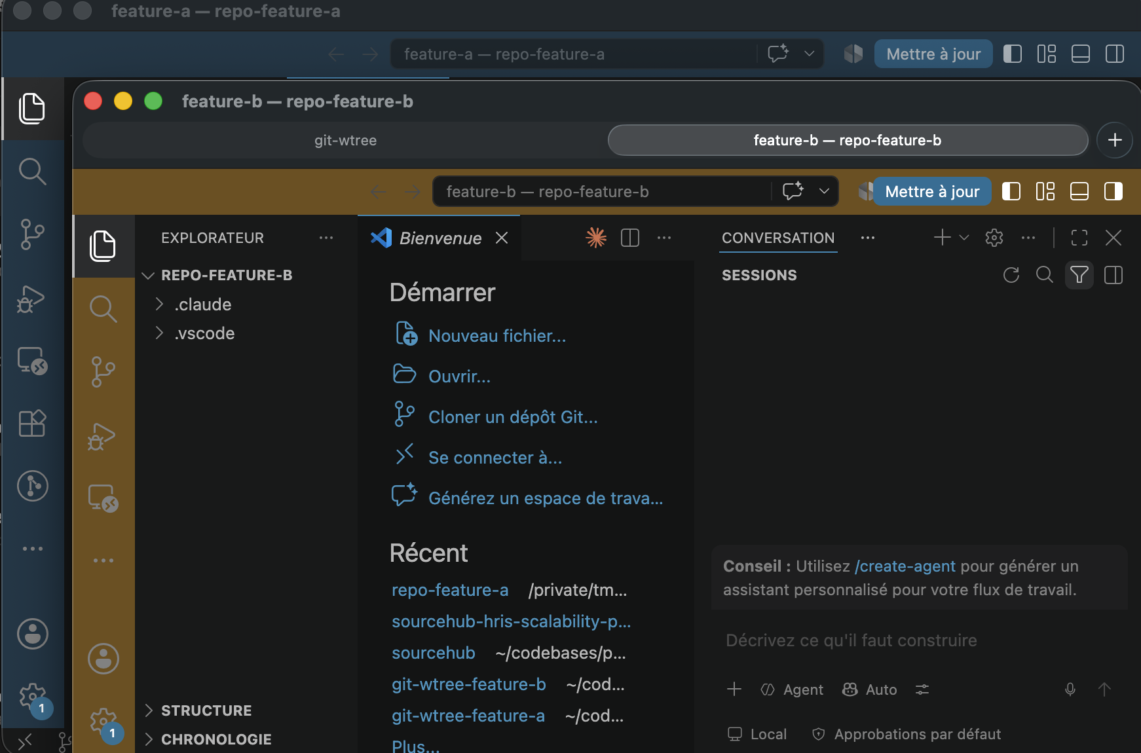
Task: Expand the .vscode folder
Action: (x=204, y=333)
